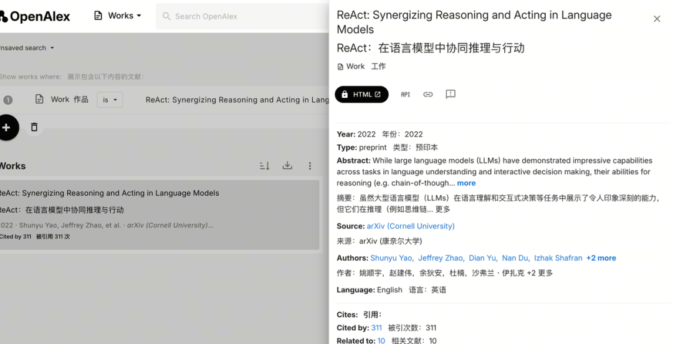The height and width of the screenshot is (344, 673).
Task: Copy the work's permalink via link icon
Action: (x=427, y=95)
